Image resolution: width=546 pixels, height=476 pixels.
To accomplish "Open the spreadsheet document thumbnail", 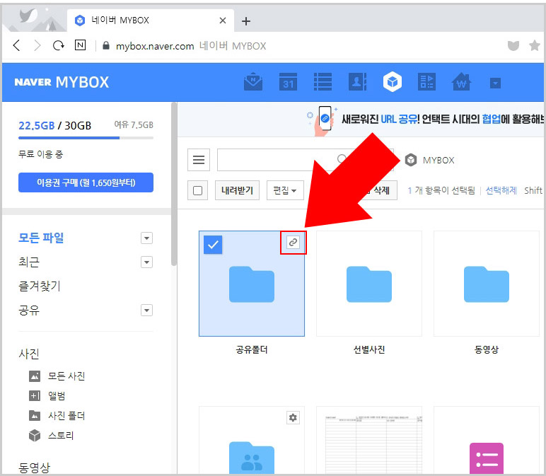I will click(369, 441).
